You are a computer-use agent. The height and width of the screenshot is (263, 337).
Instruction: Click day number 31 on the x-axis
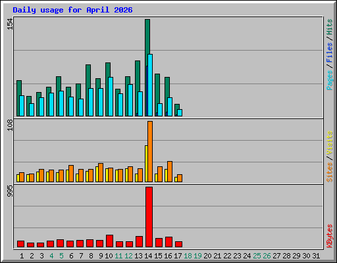click(x=316, y=256)
